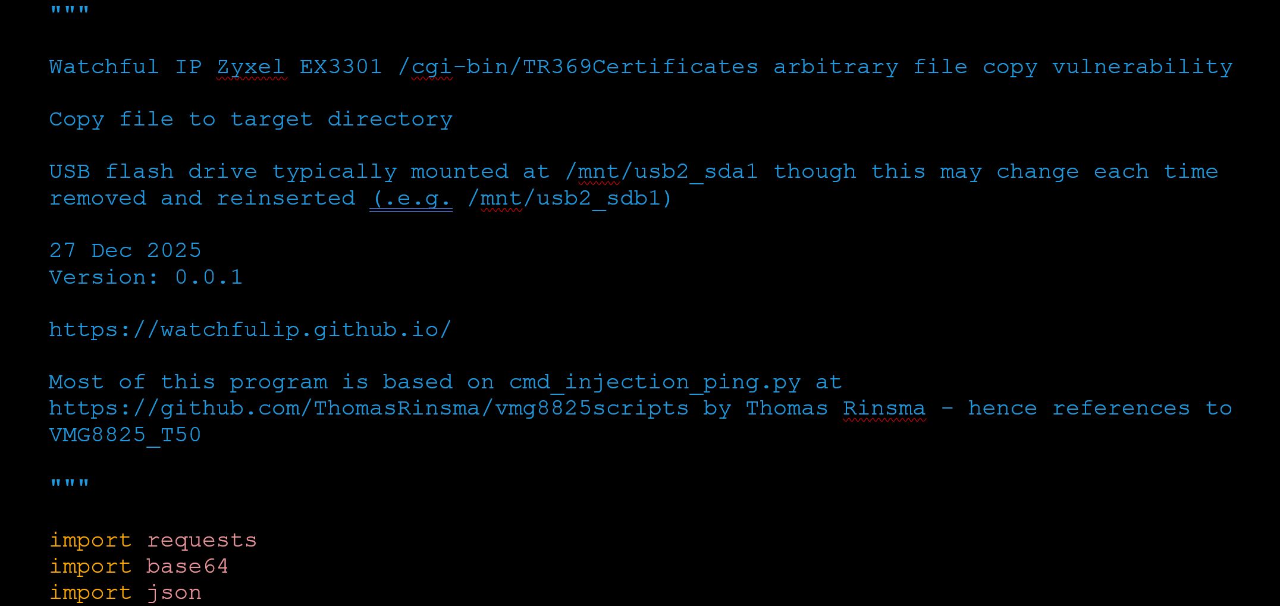This screenshot has width=1280, height=606.
Task: Click the version number 0.0.1
Action: pyautogui.click(x=209, y=277)
